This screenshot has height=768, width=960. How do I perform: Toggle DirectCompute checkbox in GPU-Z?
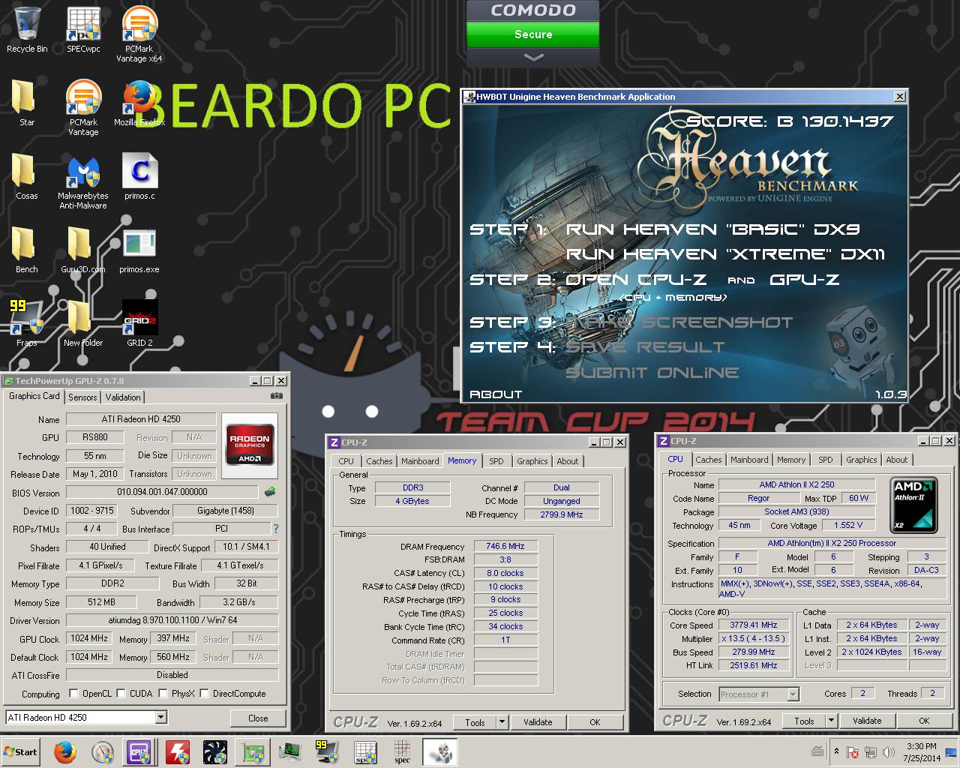click(205, 694)
